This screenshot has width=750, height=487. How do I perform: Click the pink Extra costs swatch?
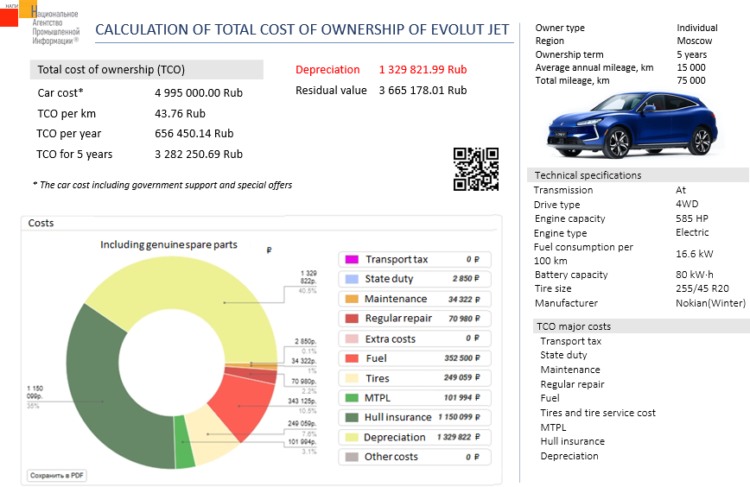[x=352, y=338]
